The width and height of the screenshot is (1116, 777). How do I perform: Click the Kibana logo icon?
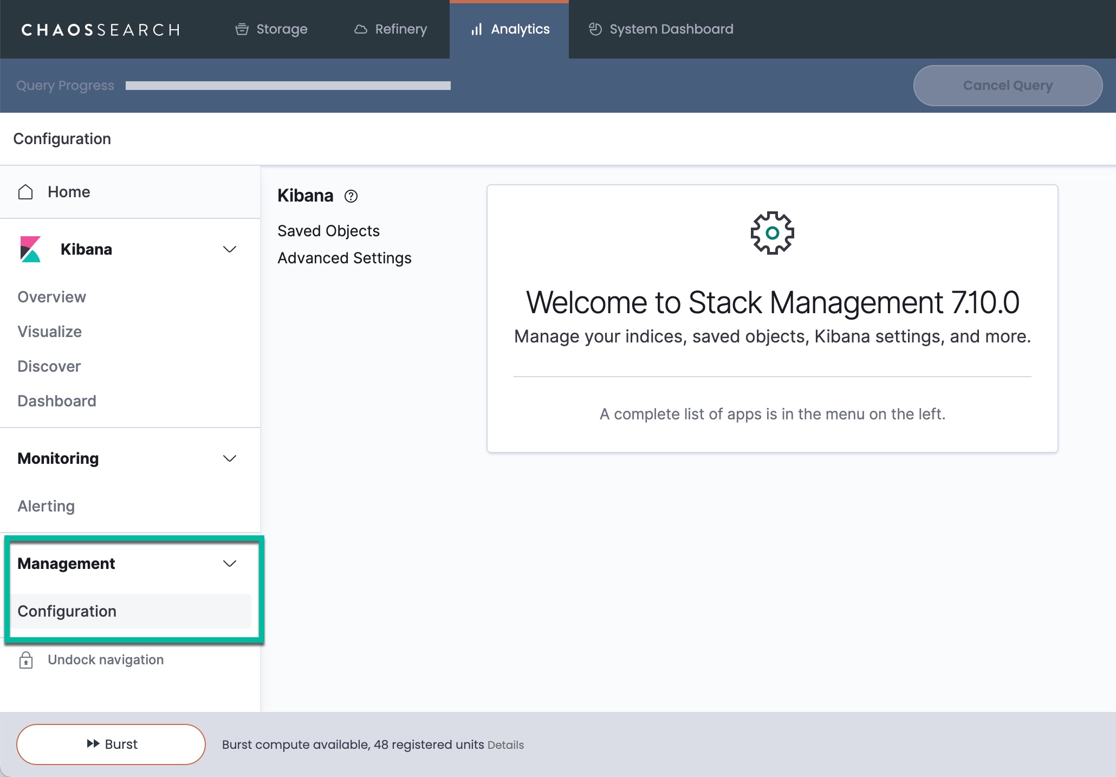click(x=30, y=249)
